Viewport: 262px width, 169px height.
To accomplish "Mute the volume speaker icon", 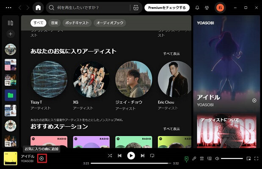I will coord(217,158).
